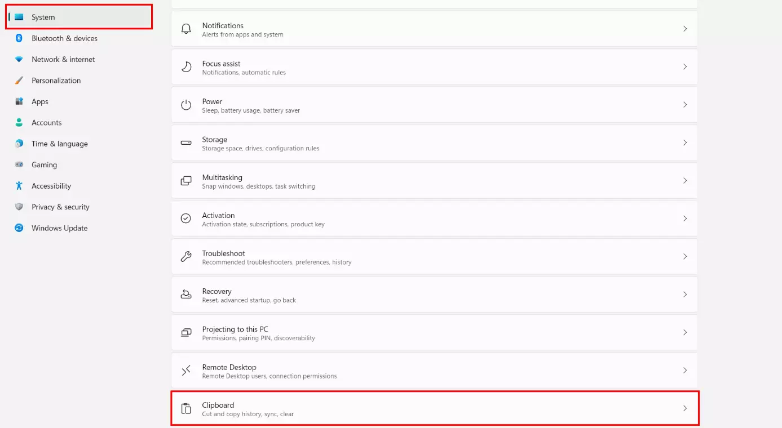
Task: Click the Notifications bell icon
Action: (x=186, y=29)
